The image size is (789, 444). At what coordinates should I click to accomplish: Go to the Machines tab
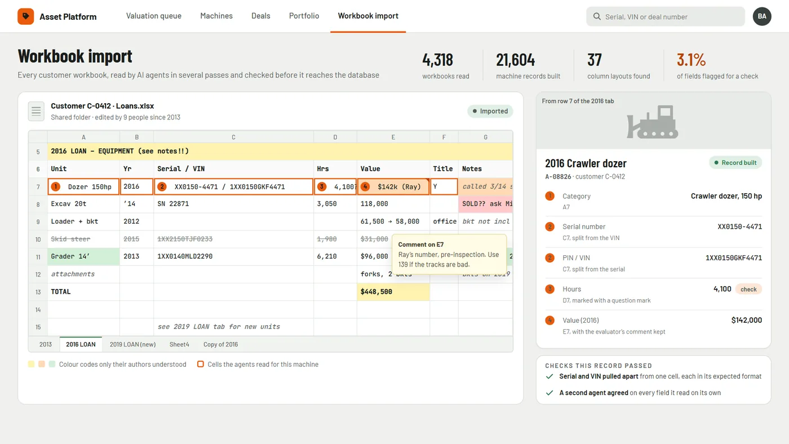click(x=216, y=16)
